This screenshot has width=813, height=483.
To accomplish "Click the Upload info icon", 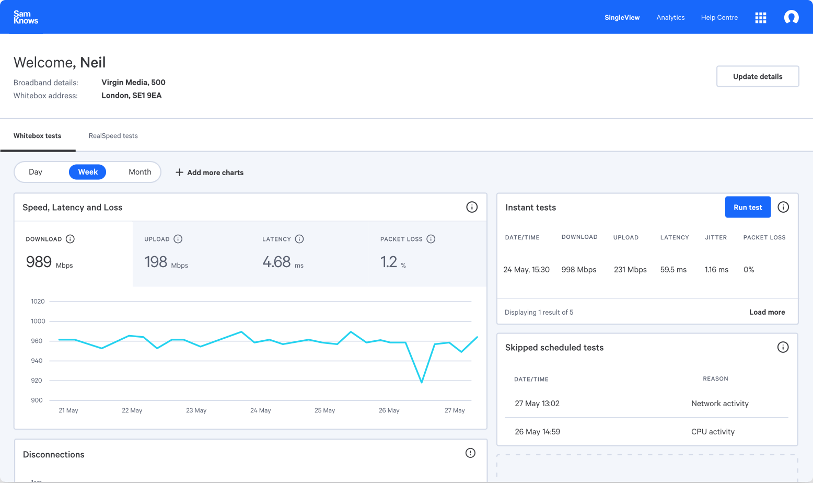I will point(178,239).
